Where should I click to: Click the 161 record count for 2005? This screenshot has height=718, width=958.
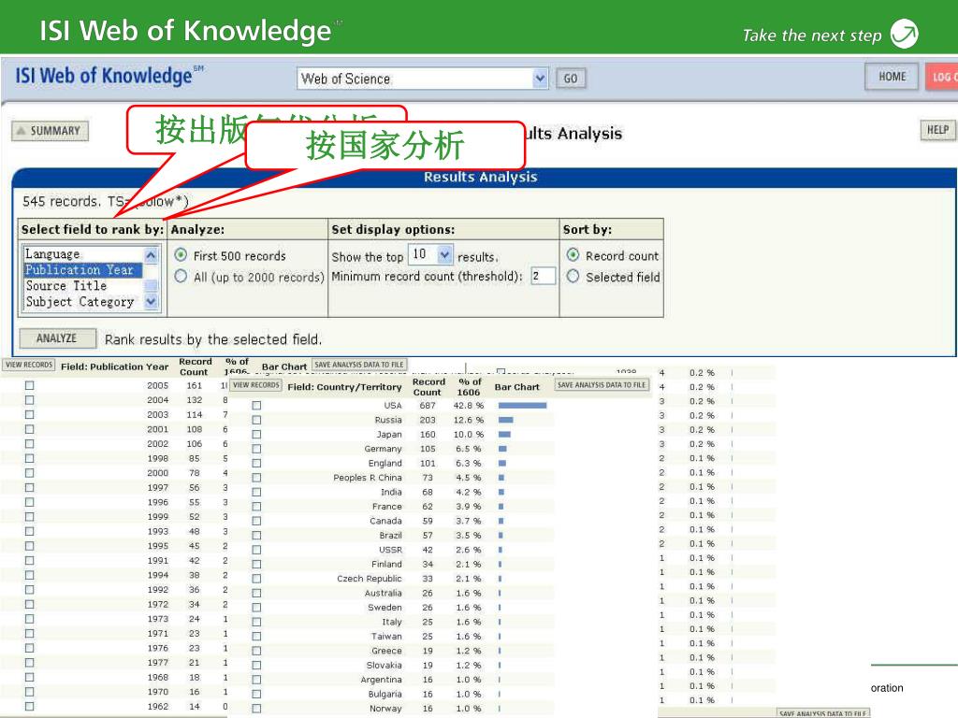tap(195, 385)
